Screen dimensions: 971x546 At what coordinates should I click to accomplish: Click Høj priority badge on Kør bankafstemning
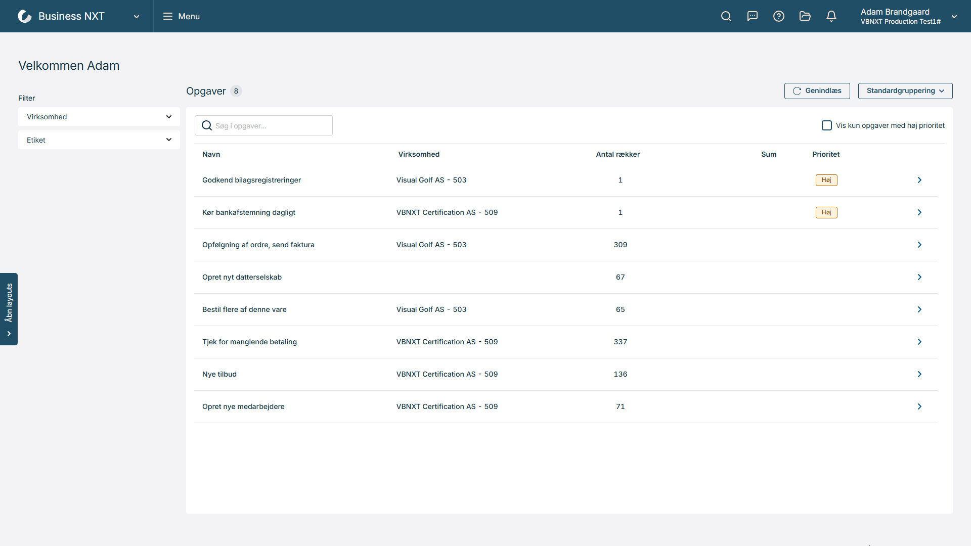point(826,212)
